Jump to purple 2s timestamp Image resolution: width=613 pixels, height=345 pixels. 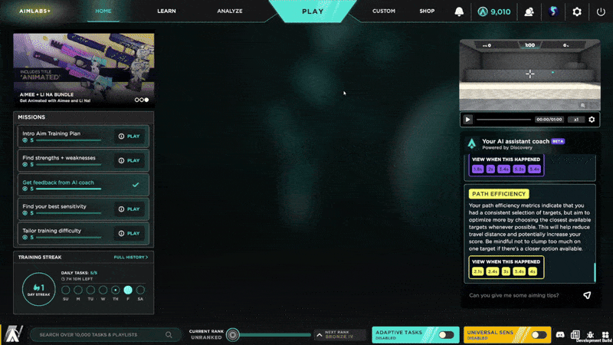pos(490,169)
